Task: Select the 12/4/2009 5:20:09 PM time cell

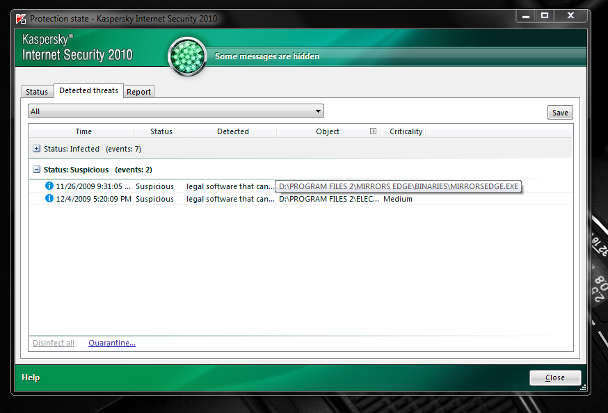Action: tap(93, 199)
